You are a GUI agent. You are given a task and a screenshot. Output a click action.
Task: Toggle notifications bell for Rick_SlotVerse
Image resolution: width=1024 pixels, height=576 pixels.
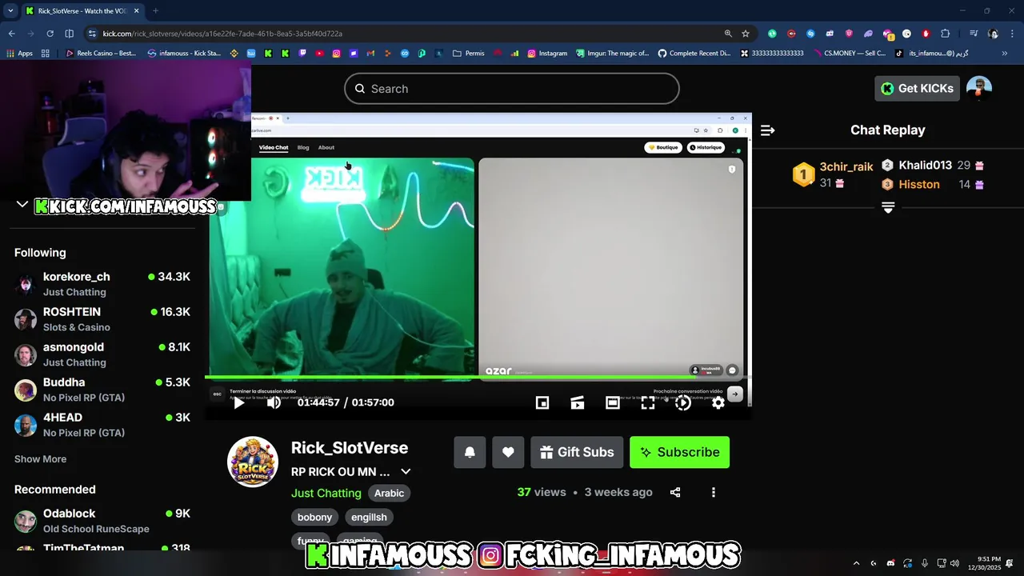pyautogui.click(x=470, y=452)
